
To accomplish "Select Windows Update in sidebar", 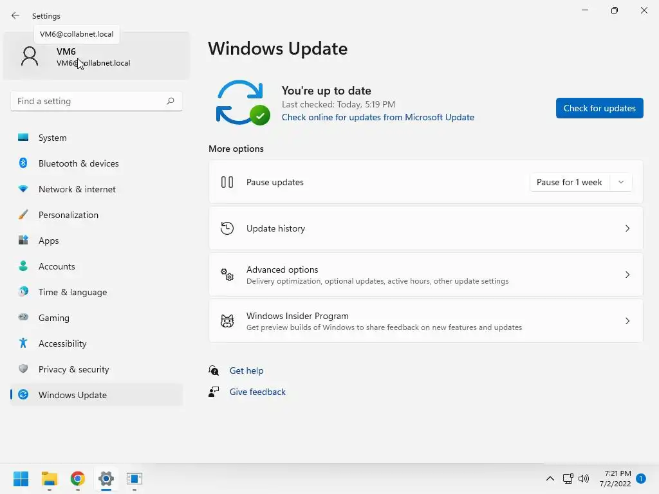I will (x=97, y=394).
